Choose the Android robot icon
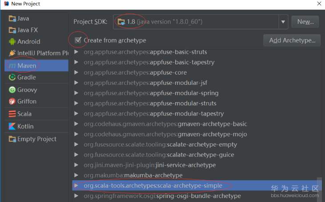Image resolution: width=325 pixels, height=202 pixels. (x=12, y=42)
